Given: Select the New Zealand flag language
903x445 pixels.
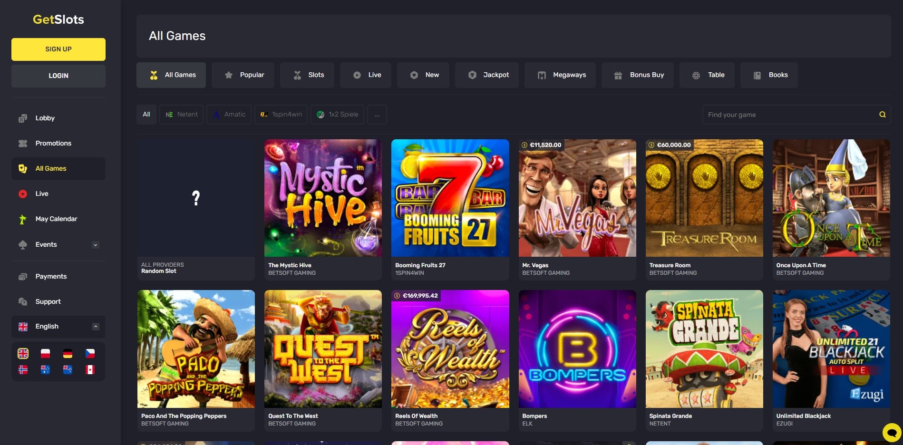Looking at the screenshot, I should pos(68,369).
